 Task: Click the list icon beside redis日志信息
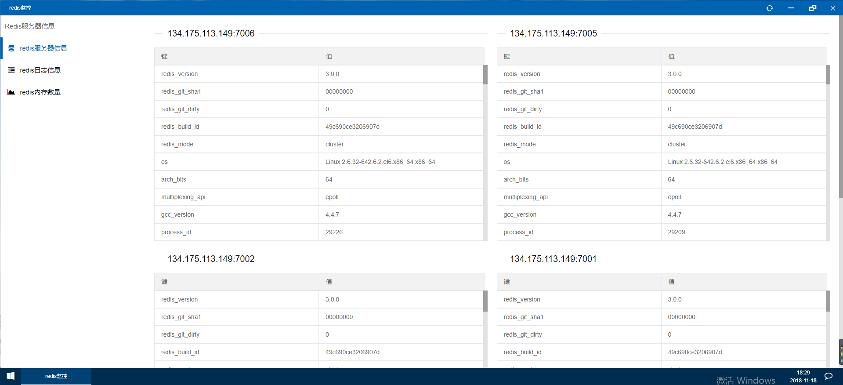tap(11, 70)
